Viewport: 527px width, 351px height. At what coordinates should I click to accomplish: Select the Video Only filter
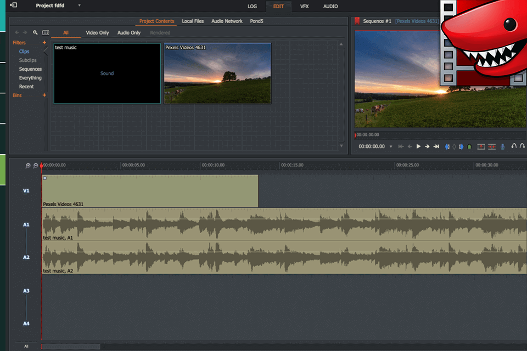[97, 32]
